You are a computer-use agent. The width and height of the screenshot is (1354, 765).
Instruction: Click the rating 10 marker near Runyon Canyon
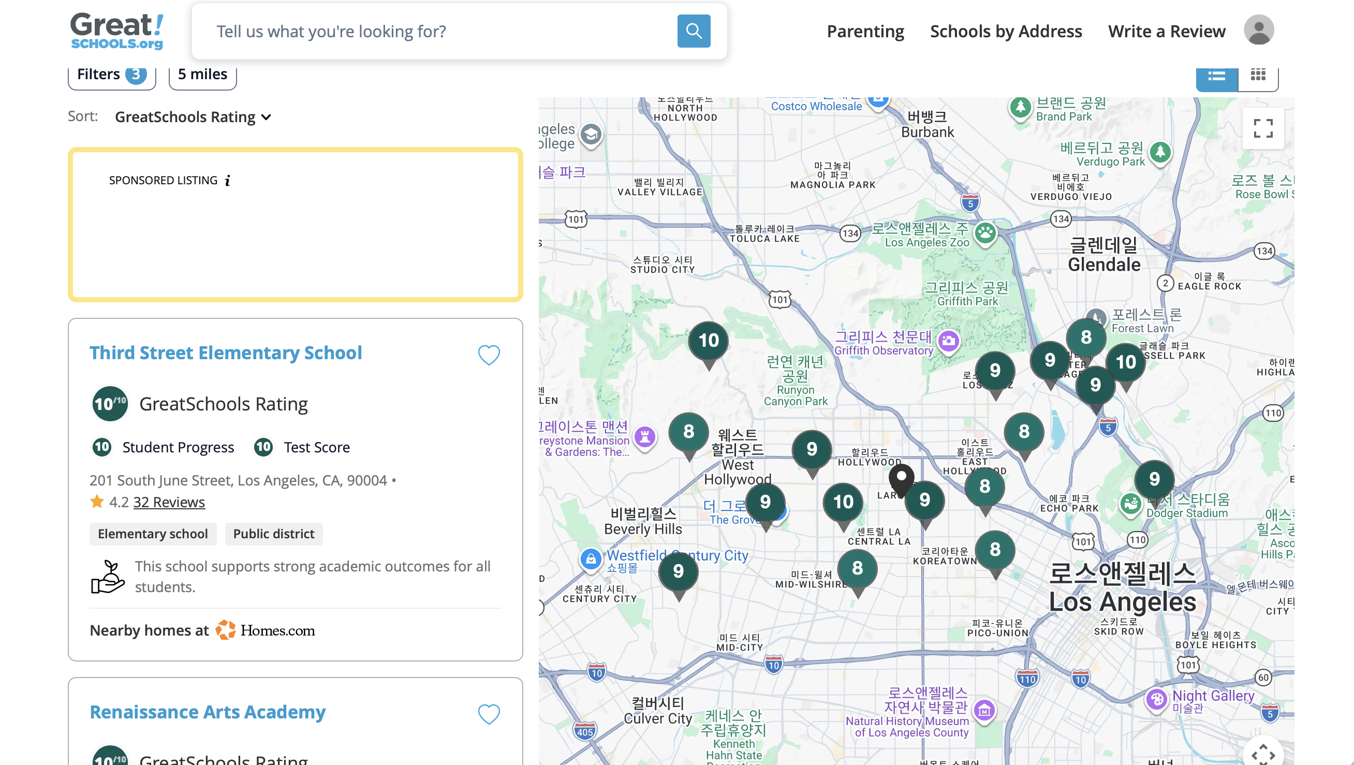(x=709, y=341)
